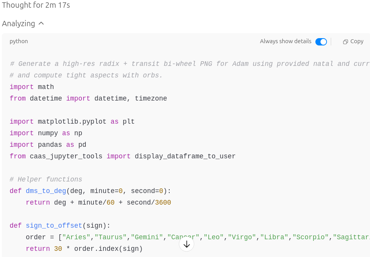Click the sign_to_offset function name
This screenshot has width=370, height=257.
[54, 226]
